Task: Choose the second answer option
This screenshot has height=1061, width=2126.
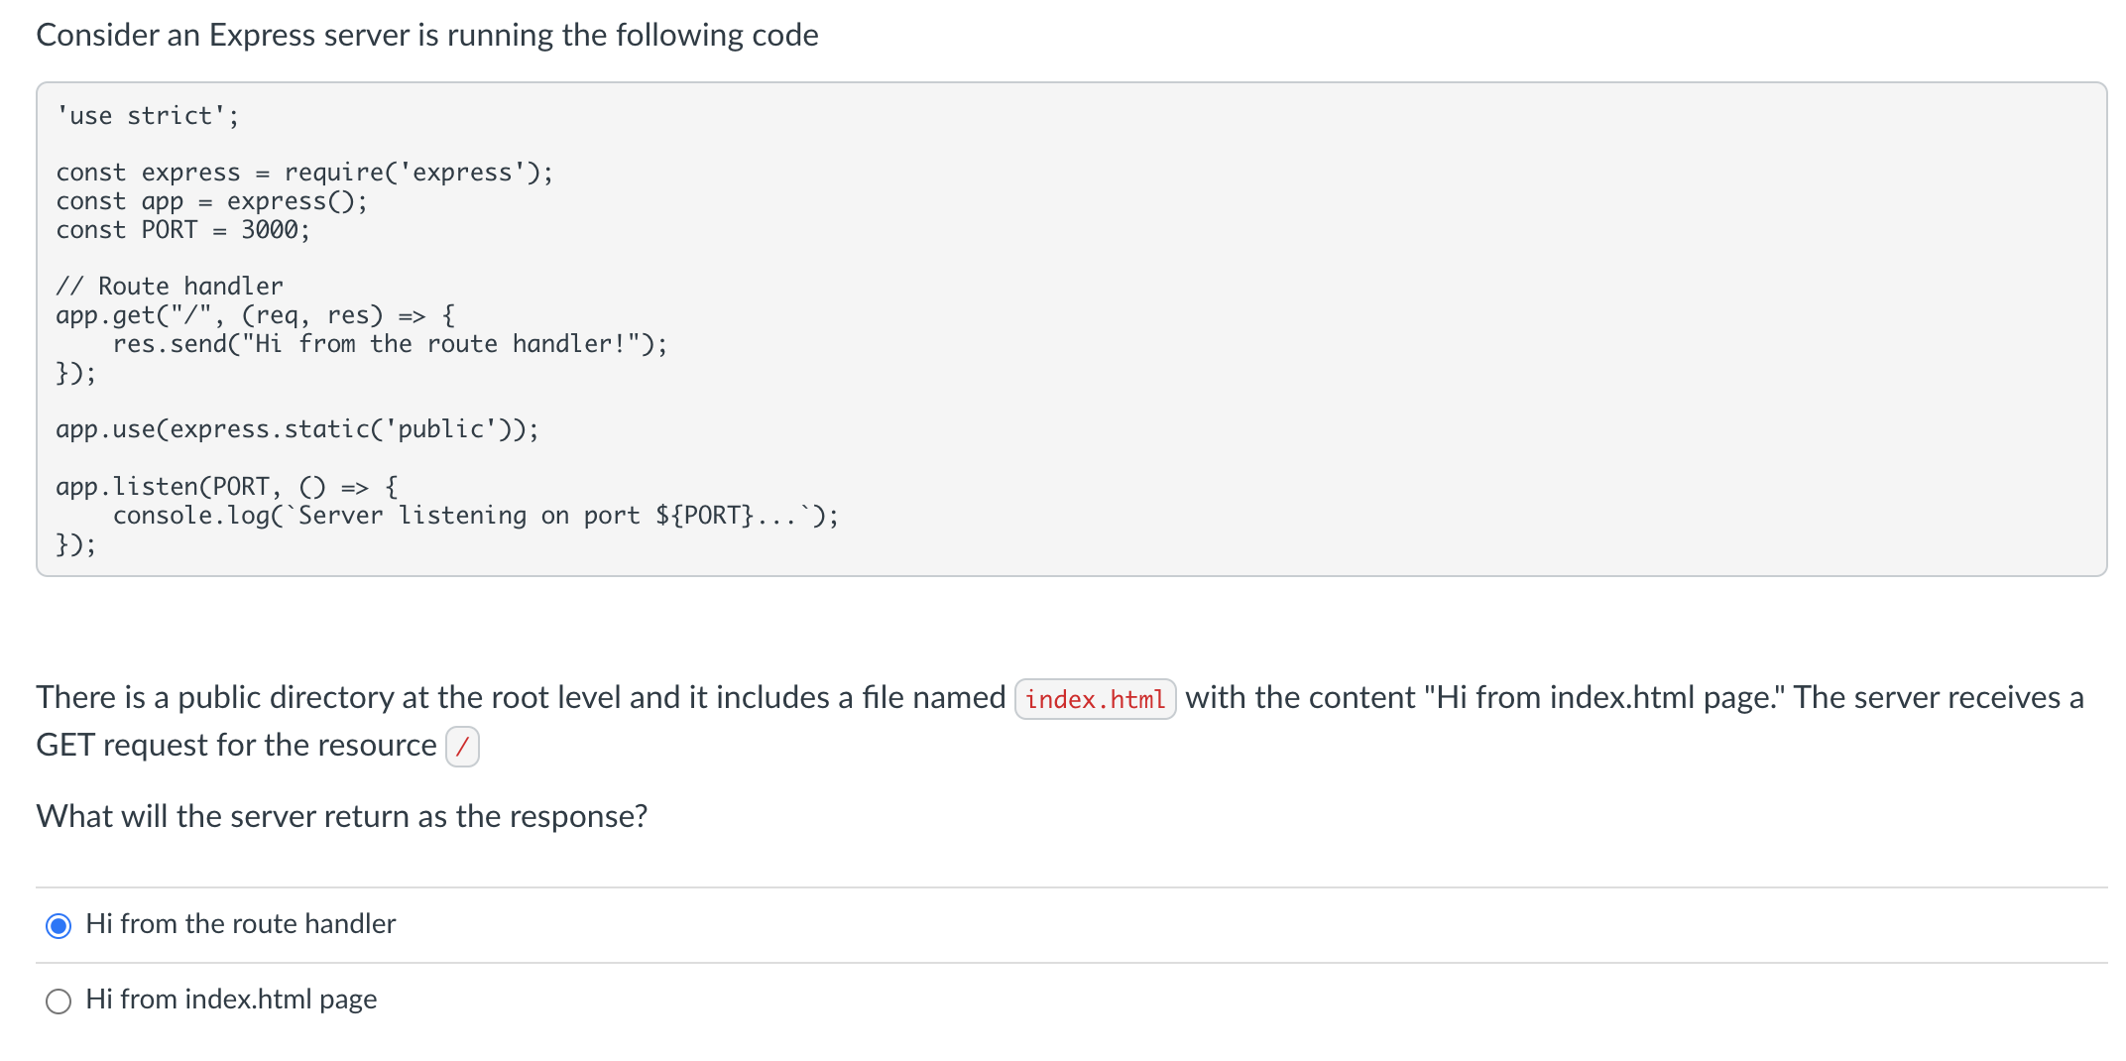Action: click(x=230, y=1001)
